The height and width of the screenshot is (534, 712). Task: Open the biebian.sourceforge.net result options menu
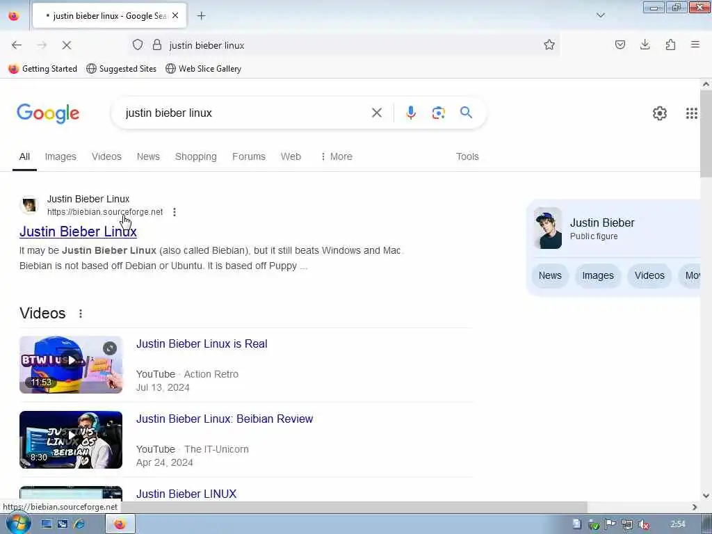click(175, 212)
